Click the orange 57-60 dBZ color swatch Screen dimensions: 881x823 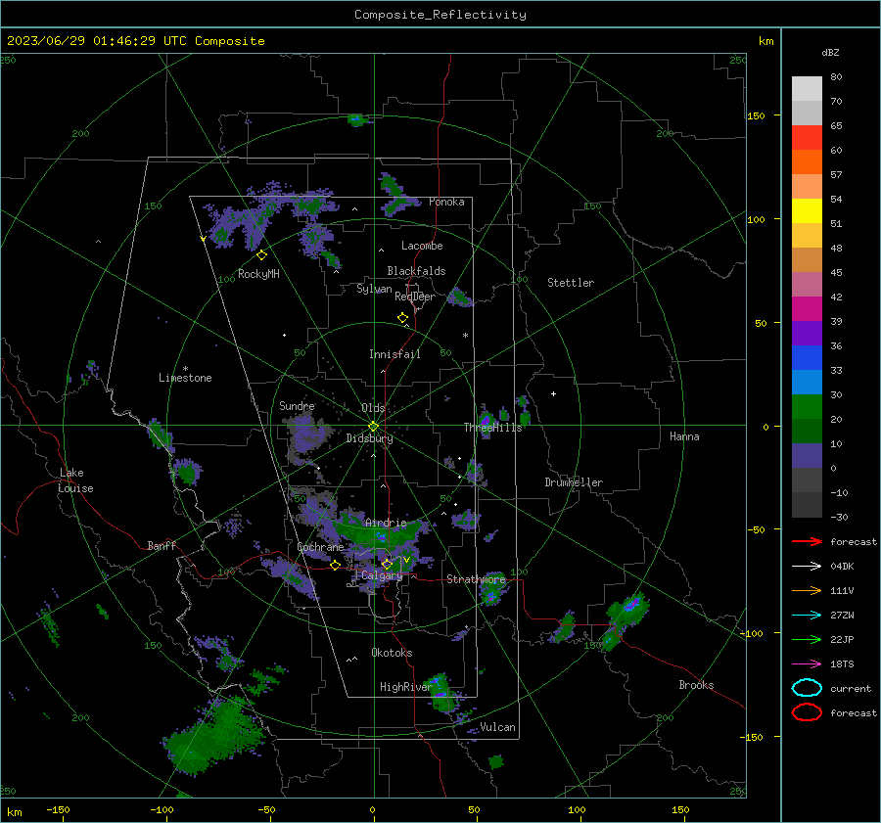pyautogui.click(x=807, y=162)
